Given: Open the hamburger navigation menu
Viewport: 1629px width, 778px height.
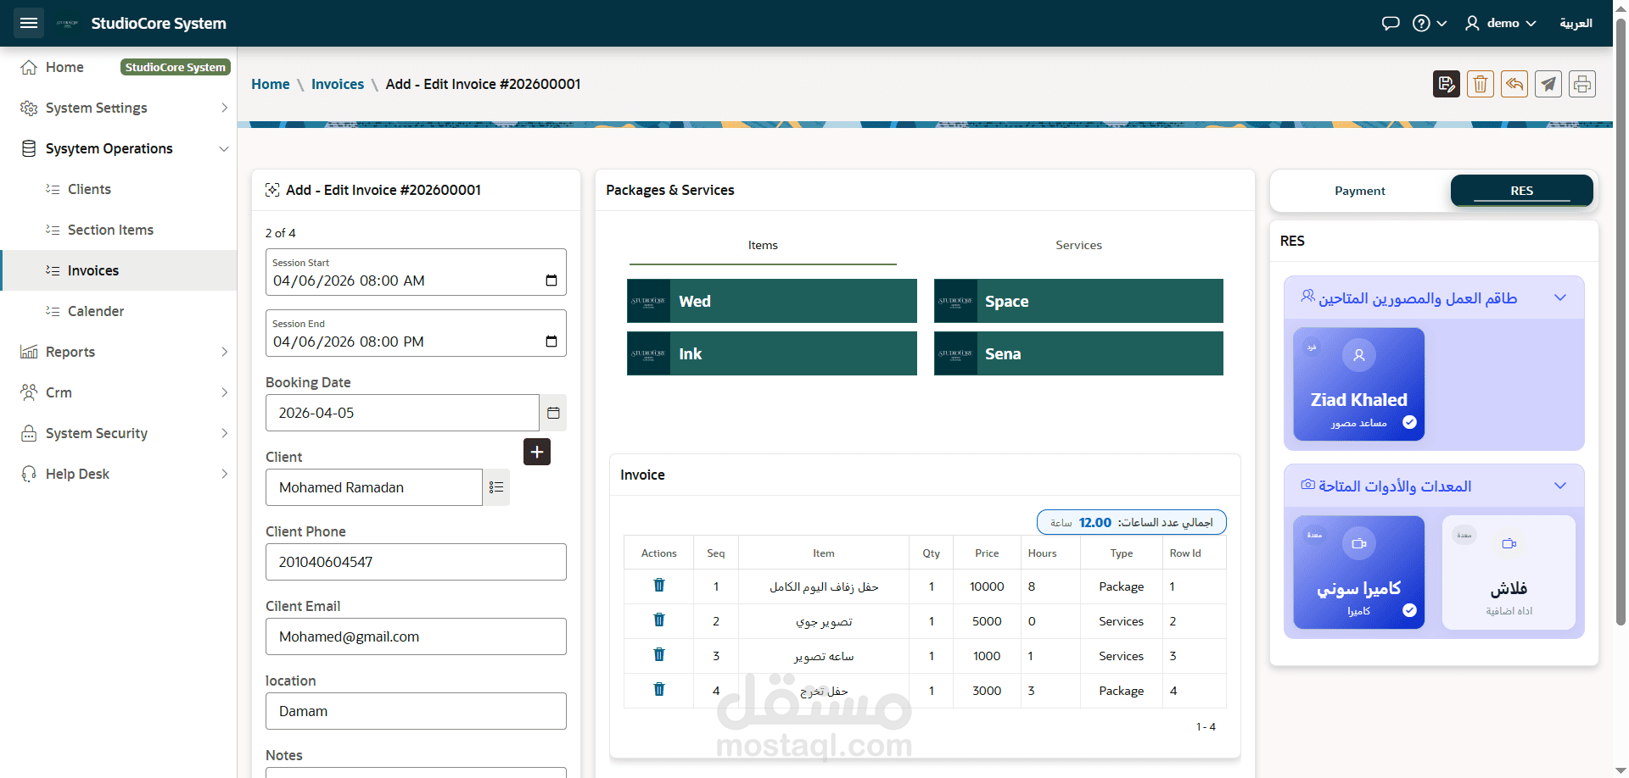Looking at the screenshot, I should 29,23.
